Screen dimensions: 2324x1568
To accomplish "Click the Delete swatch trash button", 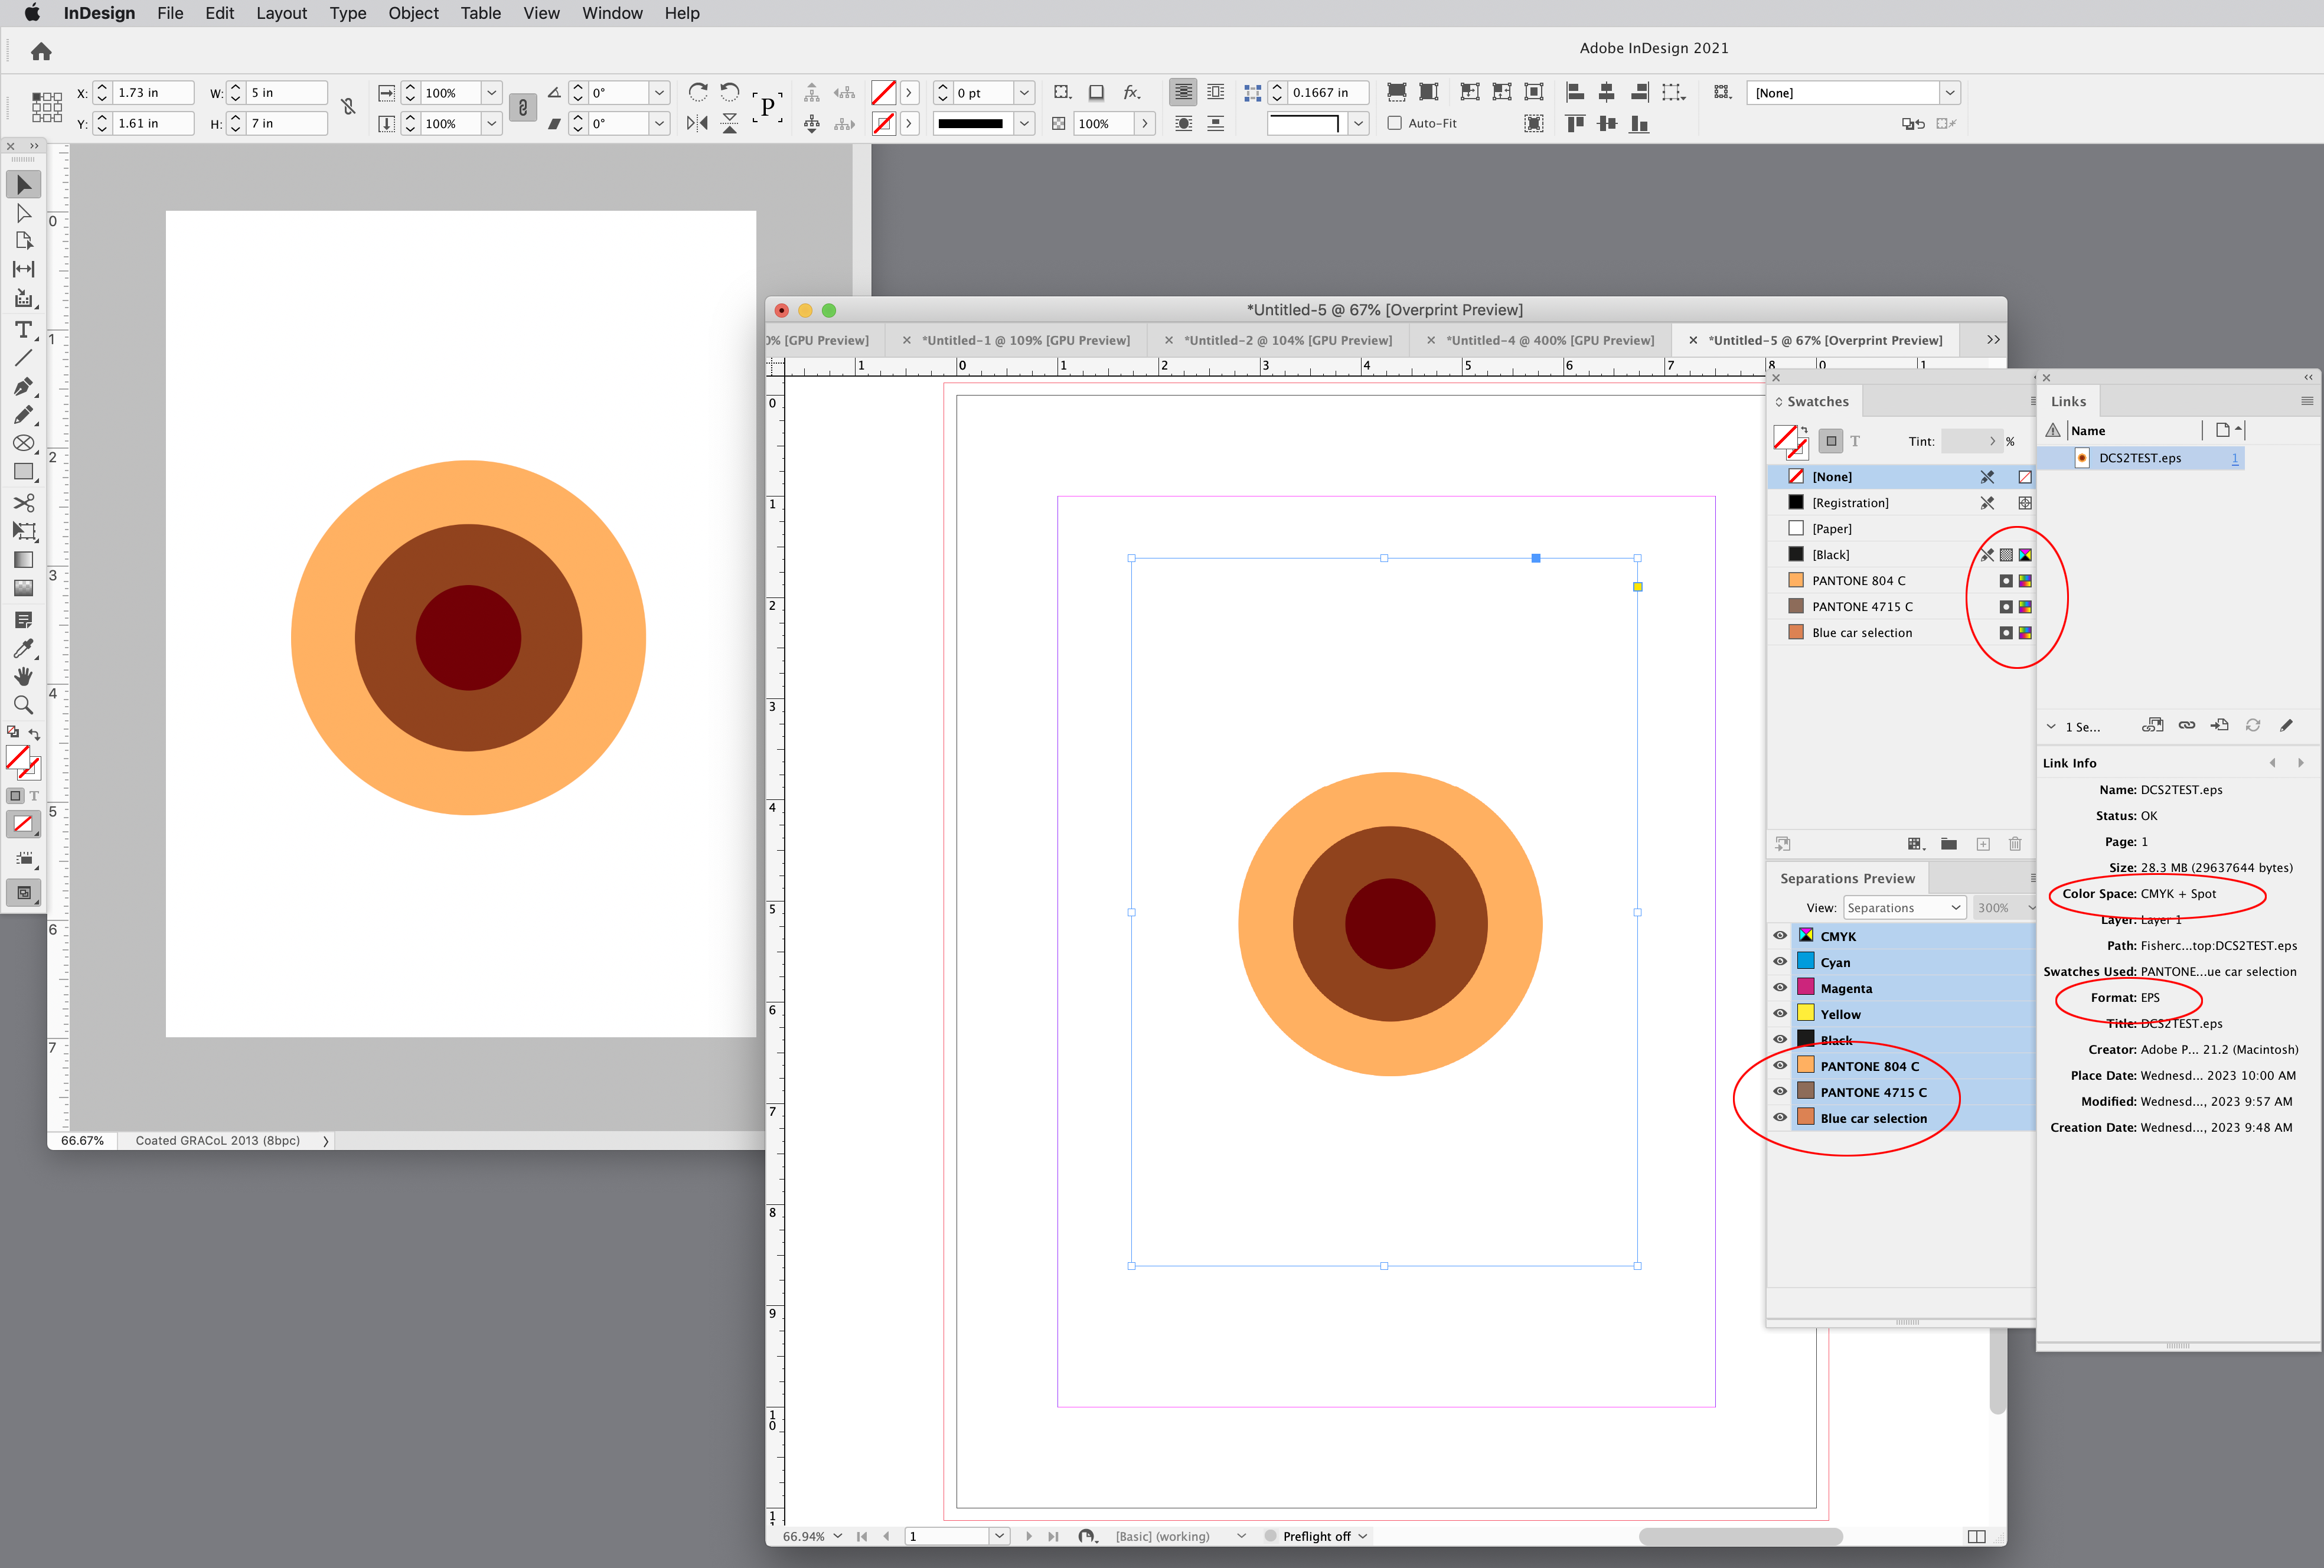I will [x=2015, y=844].
